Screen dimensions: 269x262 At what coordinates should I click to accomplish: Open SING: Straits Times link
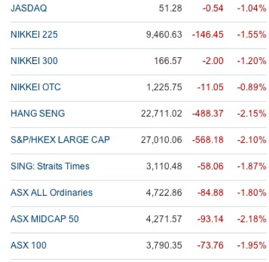tap(50, 166)
